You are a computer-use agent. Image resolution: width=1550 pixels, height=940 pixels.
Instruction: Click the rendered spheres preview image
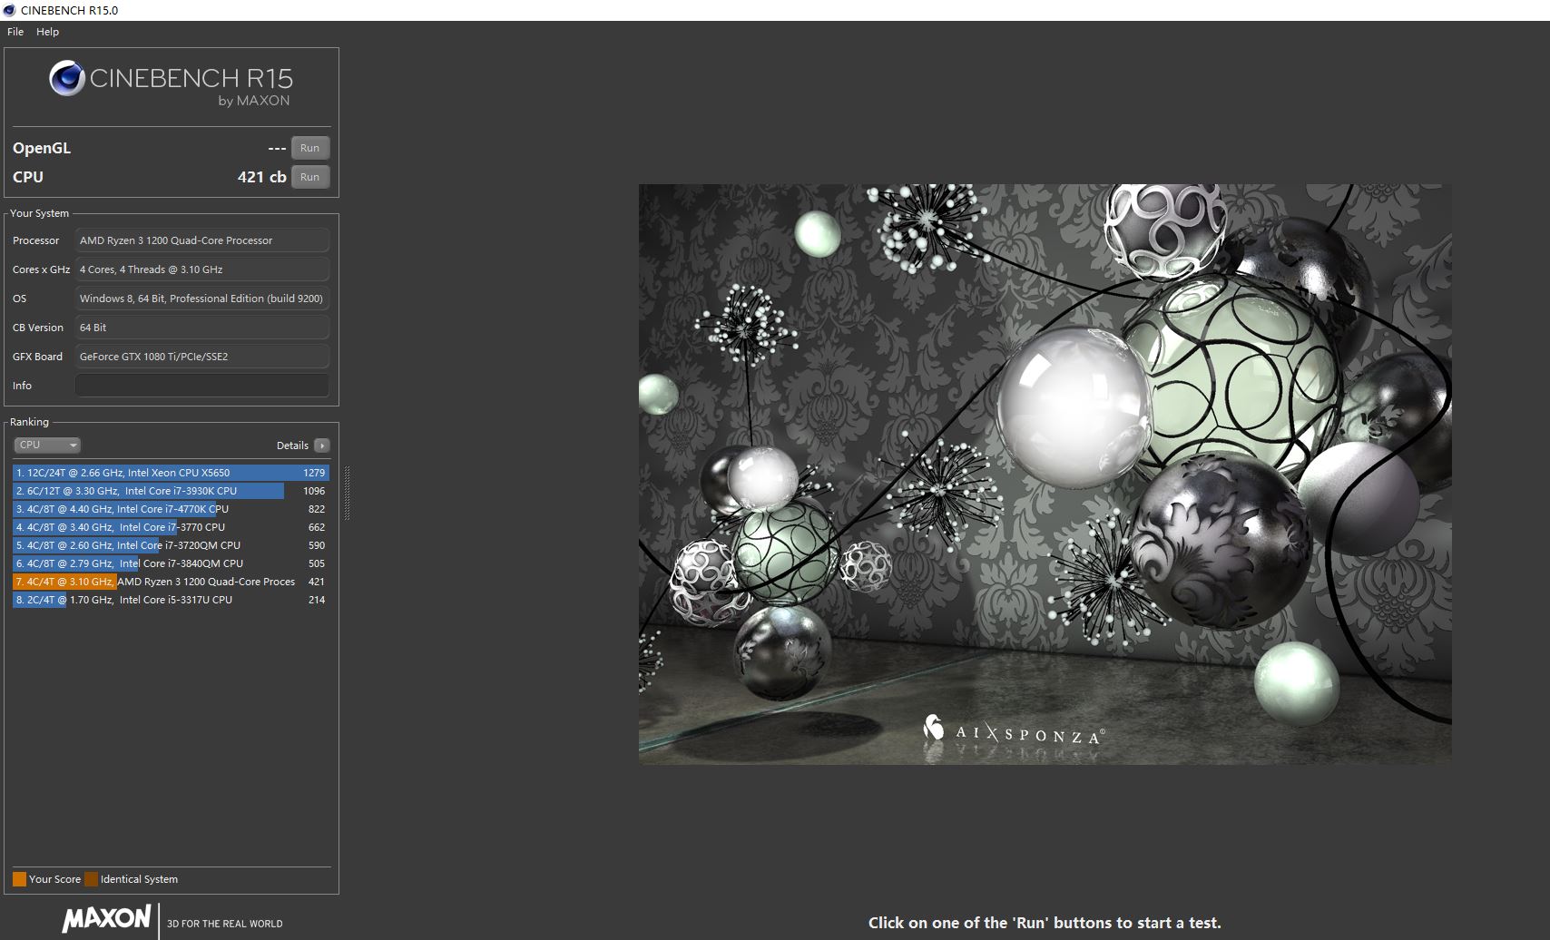click(1045, 474)
